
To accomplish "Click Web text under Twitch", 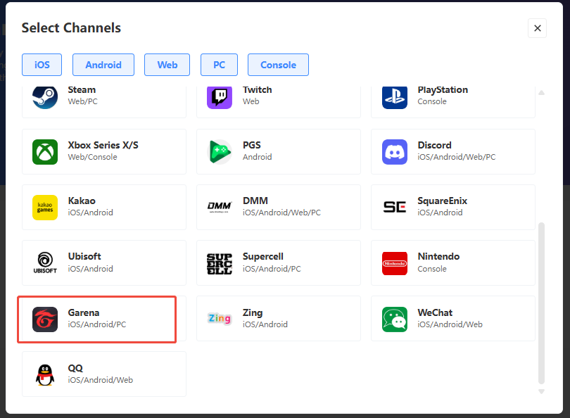I will (x=251, y=101).
